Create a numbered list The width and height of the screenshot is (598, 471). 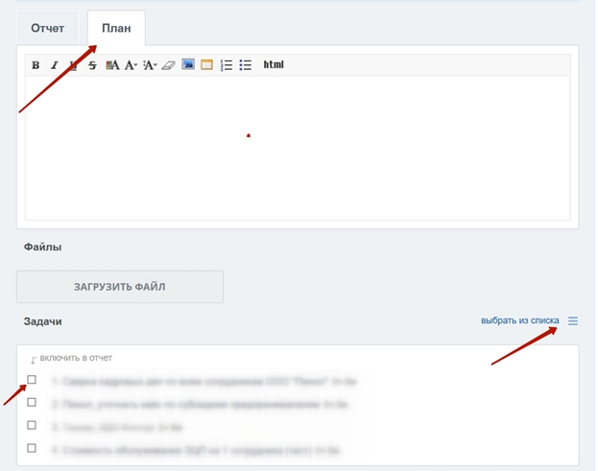pyautogui.click(x=227, y=65)
